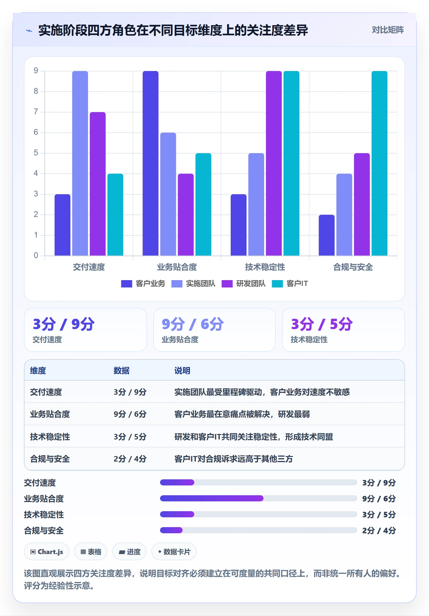Click the table's 2分 / 4分 data cell
Viewport: 429px width, 616px height.
click(130, 459)
